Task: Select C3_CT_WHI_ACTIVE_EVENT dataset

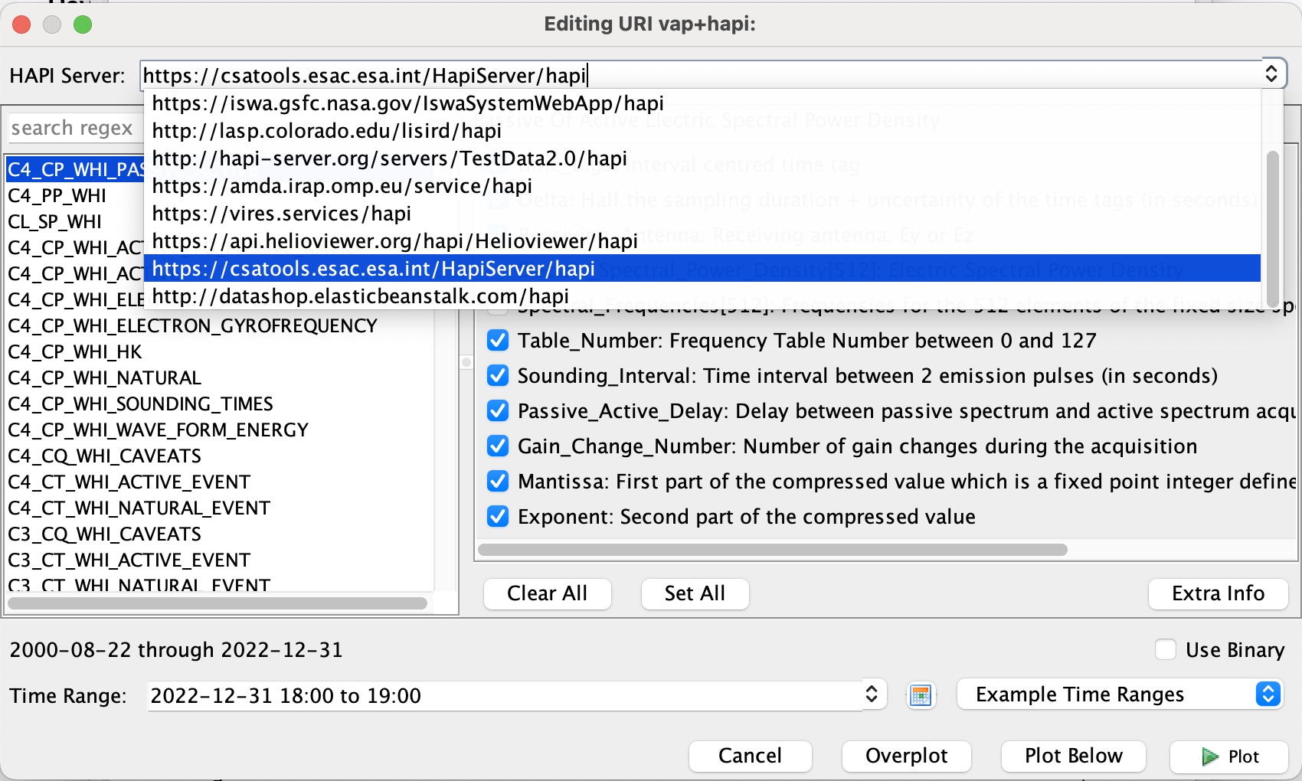Action: (x=220, y=560)
